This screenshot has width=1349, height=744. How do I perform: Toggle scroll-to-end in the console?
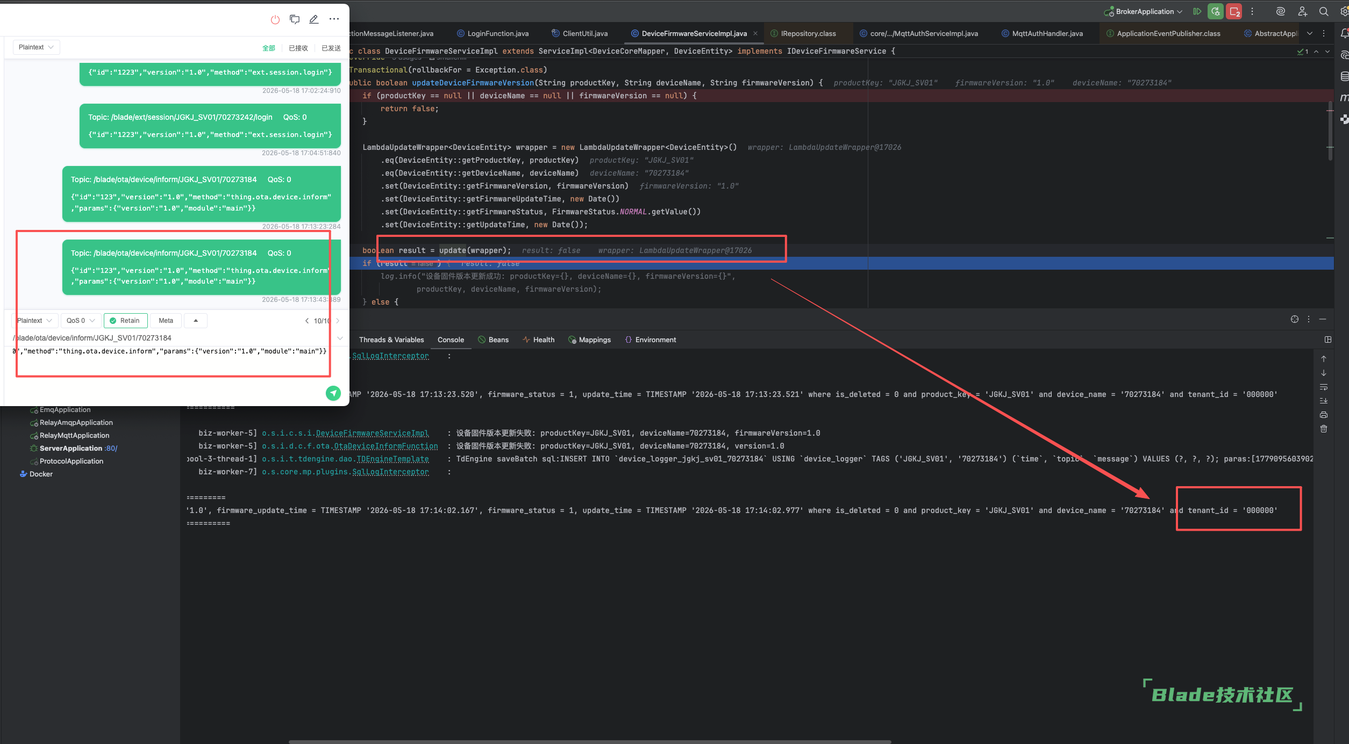coord(1324,401)
